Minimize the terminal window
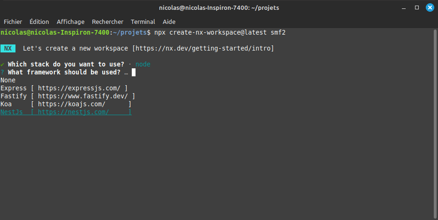 coord(404,7)
